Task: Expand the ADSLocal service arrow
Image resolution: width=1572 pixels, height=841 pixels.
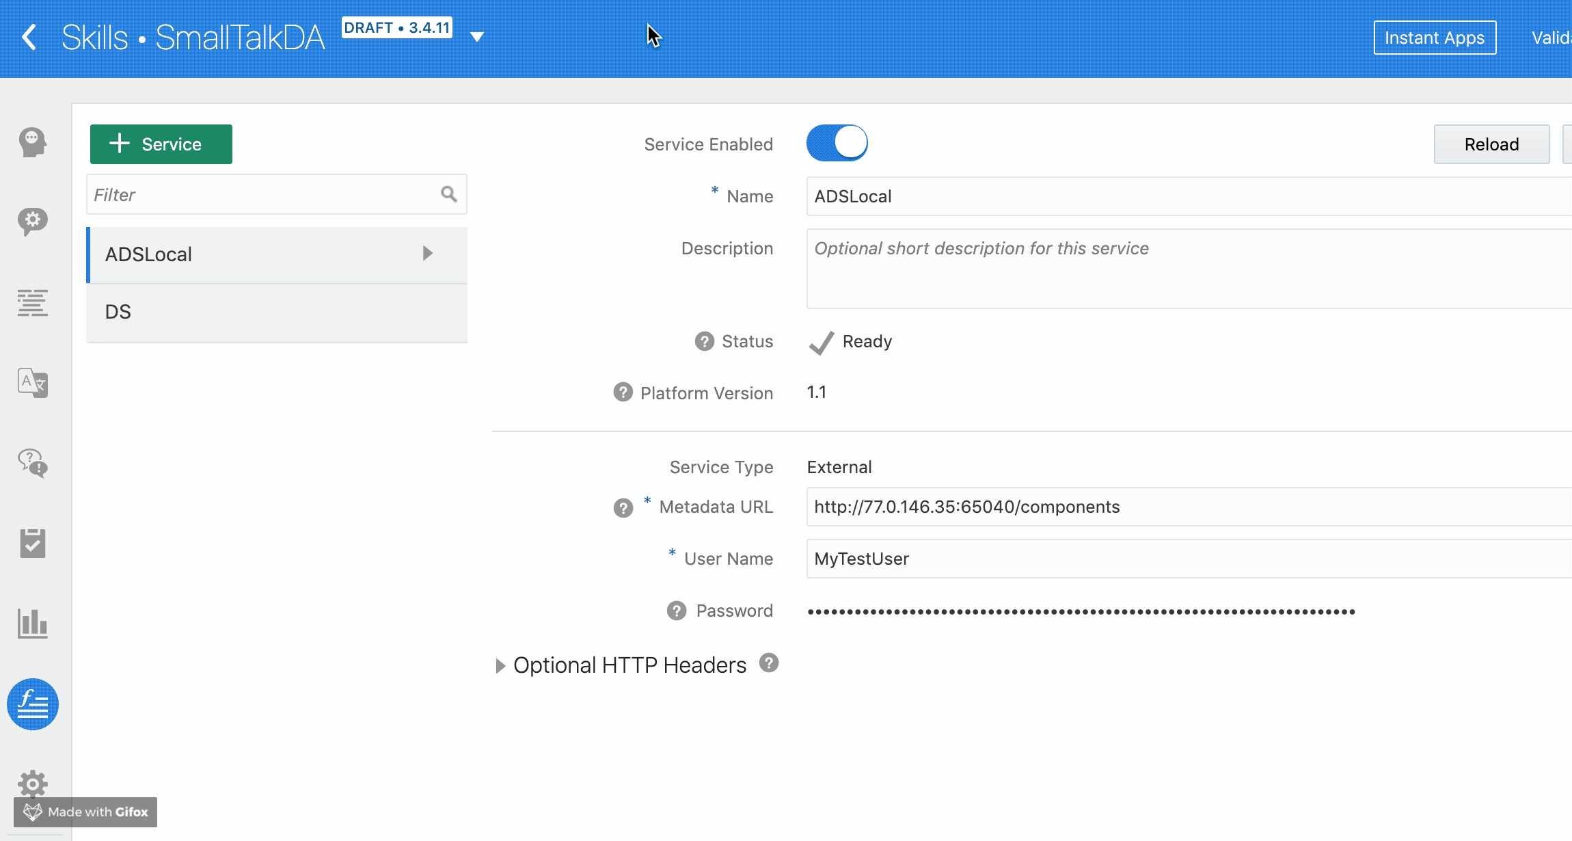Action: point(428,254)
